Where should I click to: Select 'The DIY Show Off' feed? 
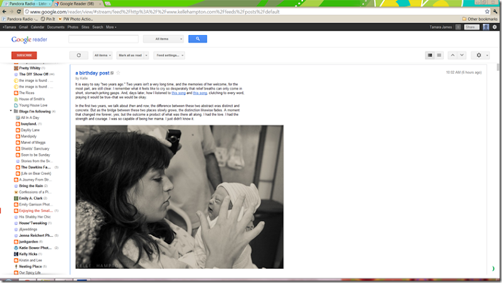35,74
